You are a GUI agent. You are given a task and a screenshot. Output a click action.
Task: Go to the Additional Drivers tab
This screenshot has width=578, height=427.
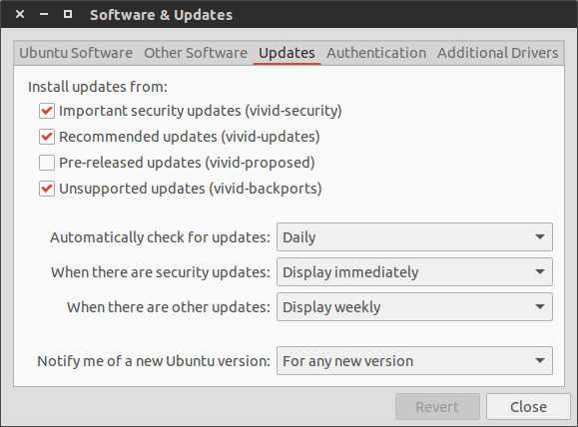498,53
